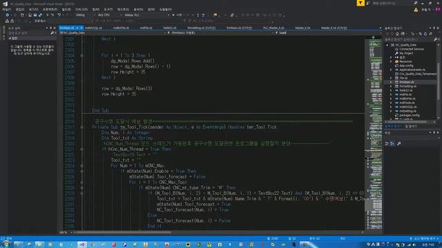This screenshot has width=442, height=248.
Task: Toggle auto-hide pin on the Properties panel
Action: click(434, 132)
